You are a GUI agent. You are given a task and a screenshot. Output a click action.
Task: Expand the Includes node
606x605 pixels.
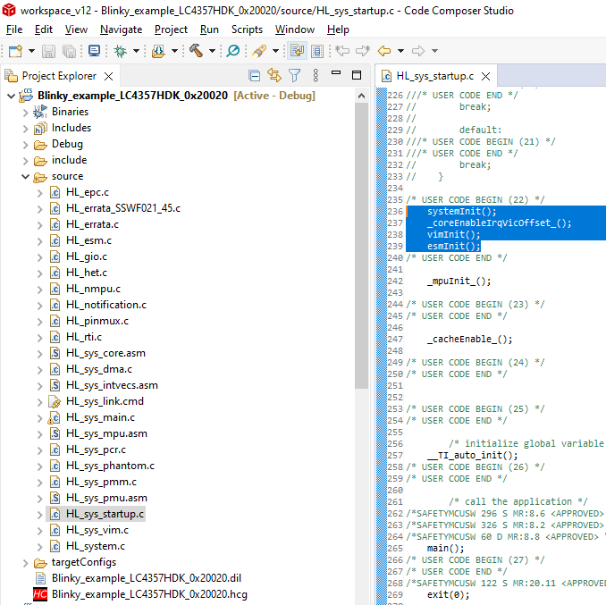[26, 129]
